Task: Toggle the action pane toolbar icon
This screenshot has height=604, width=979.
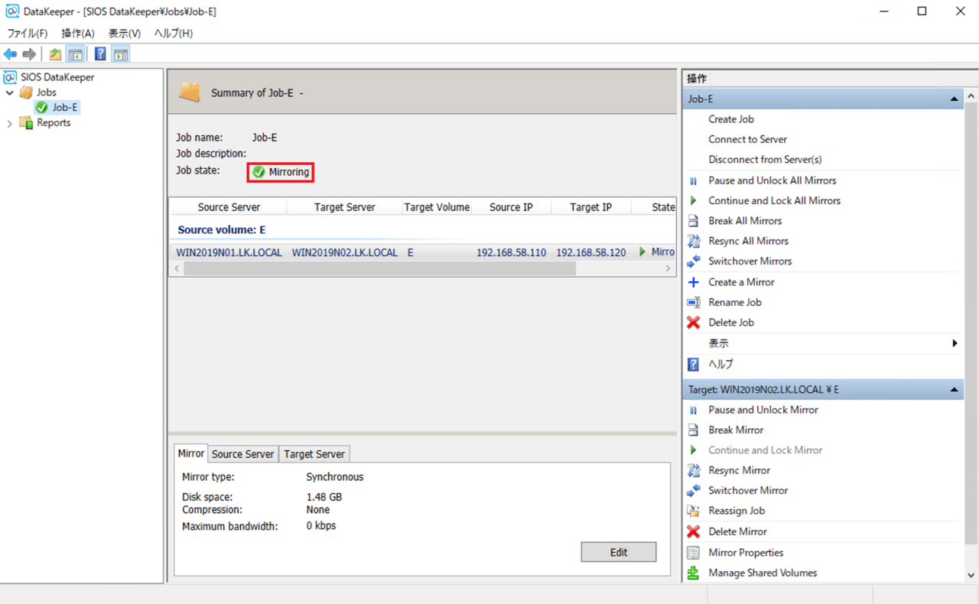Action: 120,54
